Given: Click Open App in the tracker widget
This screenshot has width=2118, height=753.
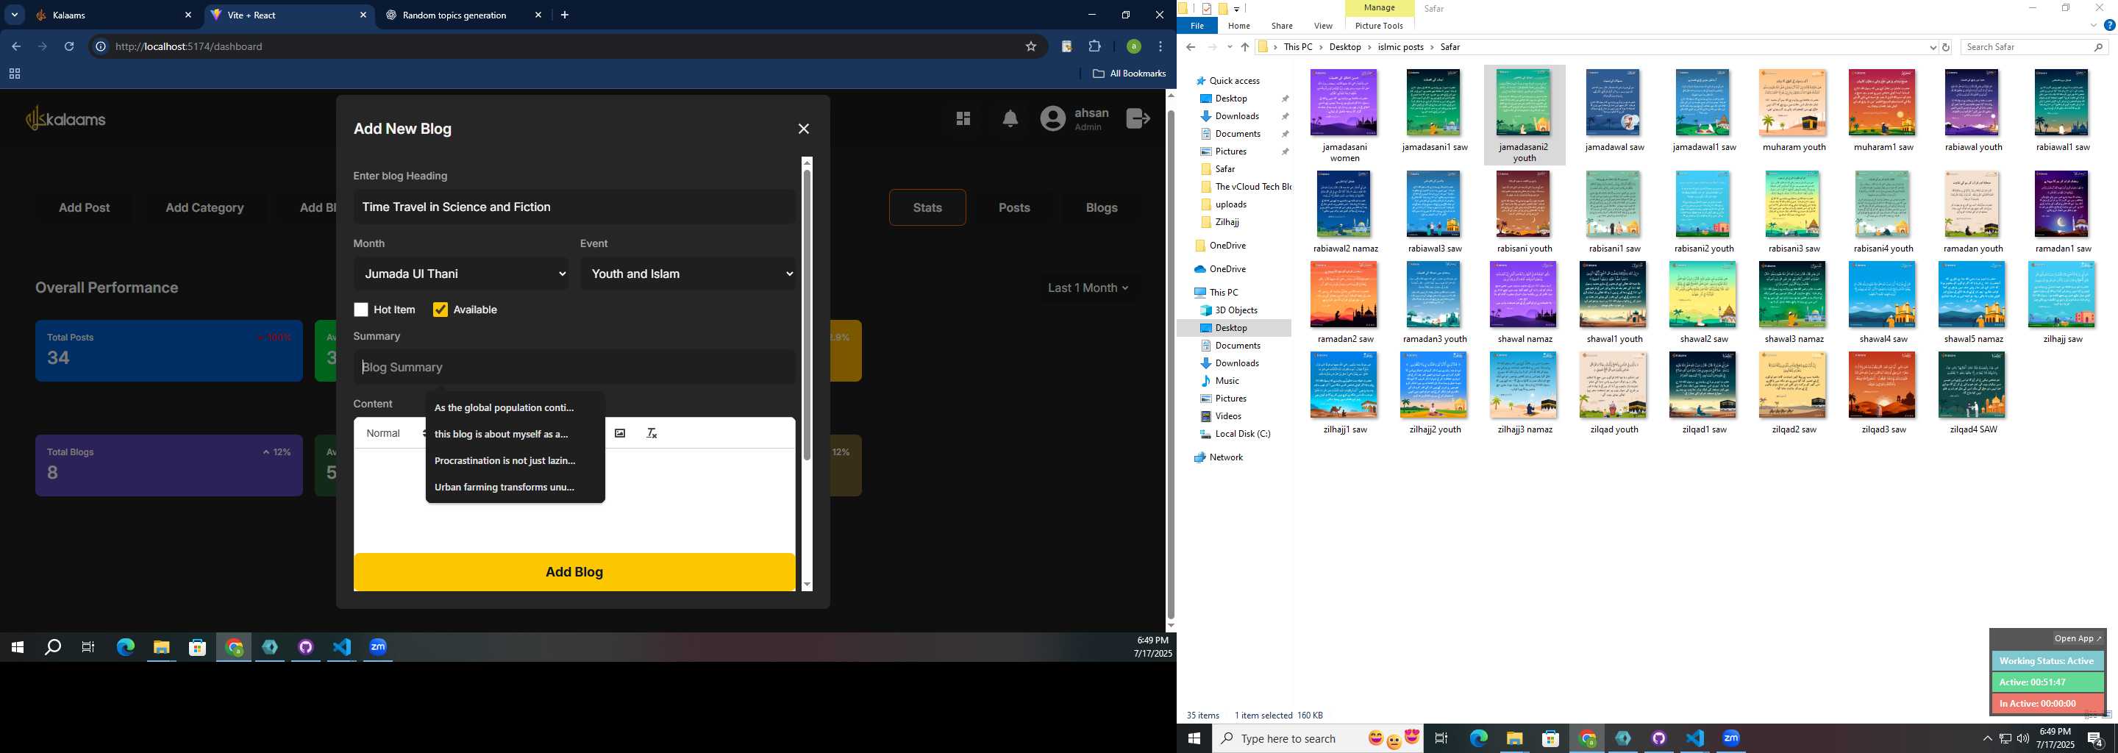Looking at the screenshot, I should [x=2077, y=639].
